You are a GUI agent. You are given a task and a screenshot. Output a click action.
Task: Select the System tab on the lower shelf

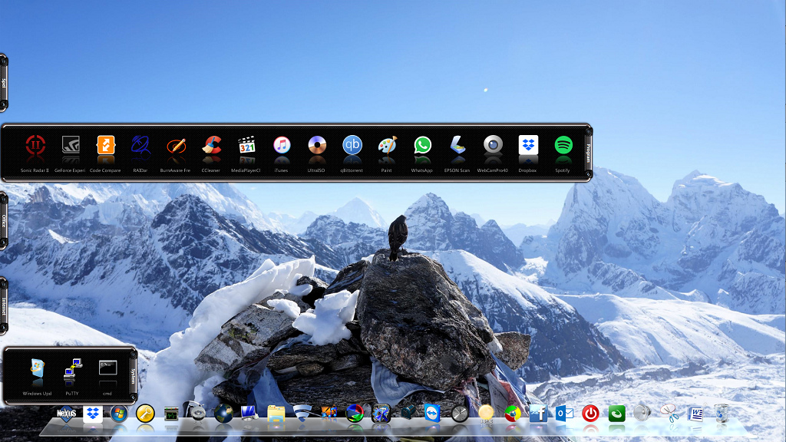click(134, 376)
